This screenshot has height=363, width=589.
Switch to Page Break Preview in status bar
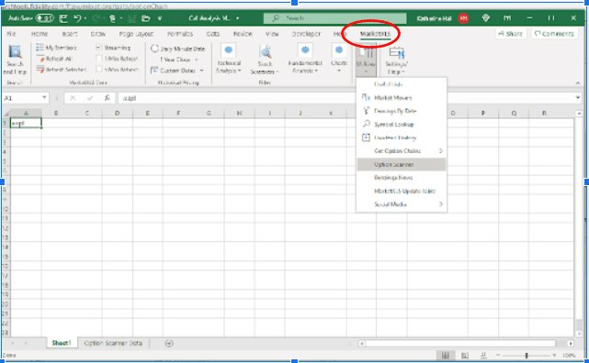pos(483,355)
